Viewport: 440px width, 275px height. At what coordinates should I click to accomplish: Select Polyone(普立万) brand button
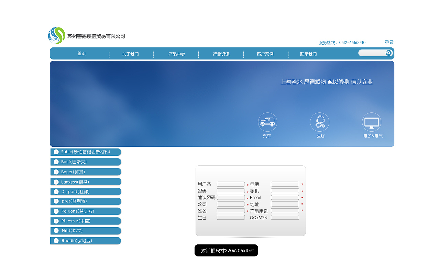(x=86, y=211)
